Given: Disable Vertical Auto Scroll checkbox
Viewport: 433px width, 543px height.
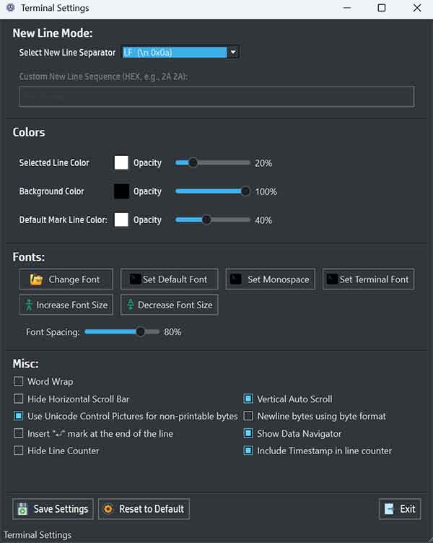Looking at the screenshot, I should (x=248, y=399).
